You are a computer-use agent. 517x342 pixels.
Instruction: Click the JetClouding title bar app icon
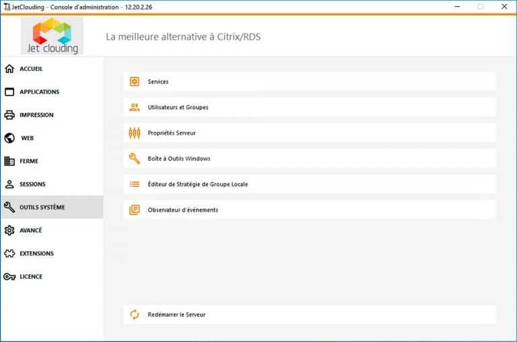[7, 7]
